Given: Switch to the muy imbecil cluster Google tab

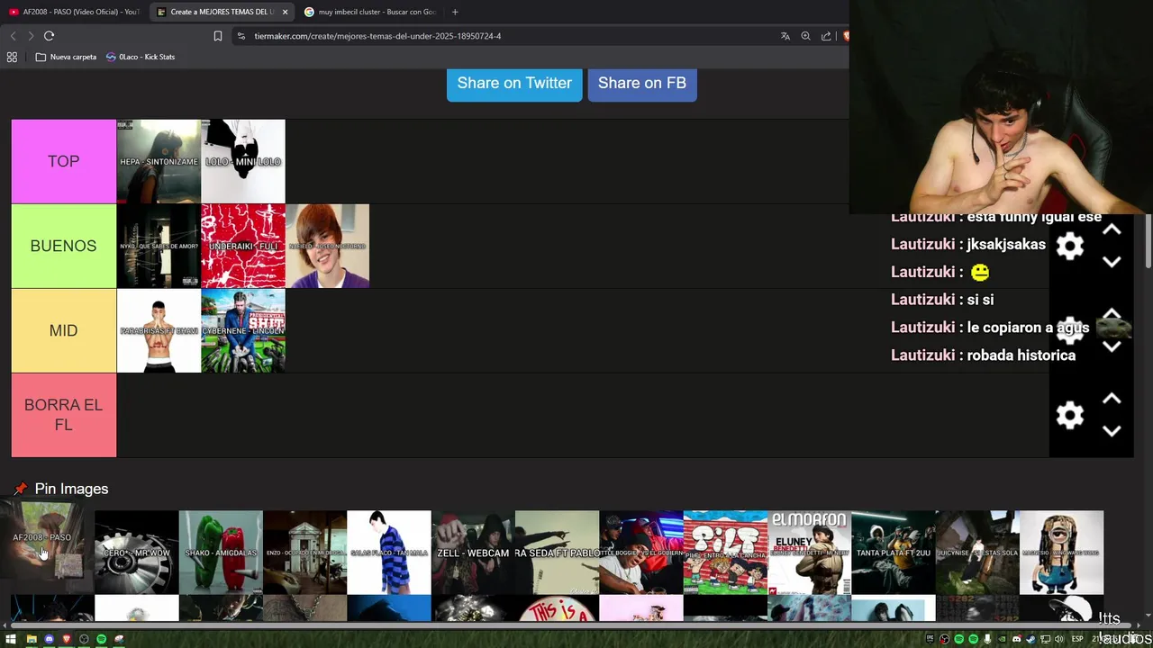Looking at the screenshot, I should point(369,12).
